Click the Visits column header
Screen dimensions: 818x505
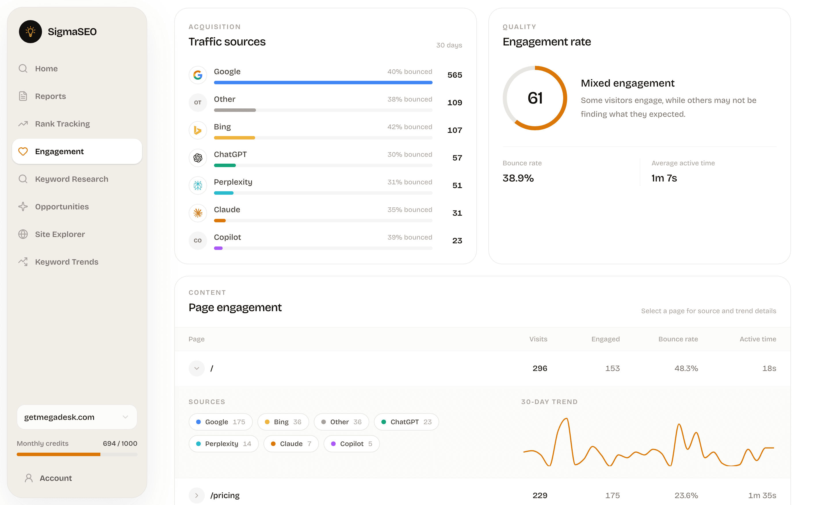click(538, 339)
